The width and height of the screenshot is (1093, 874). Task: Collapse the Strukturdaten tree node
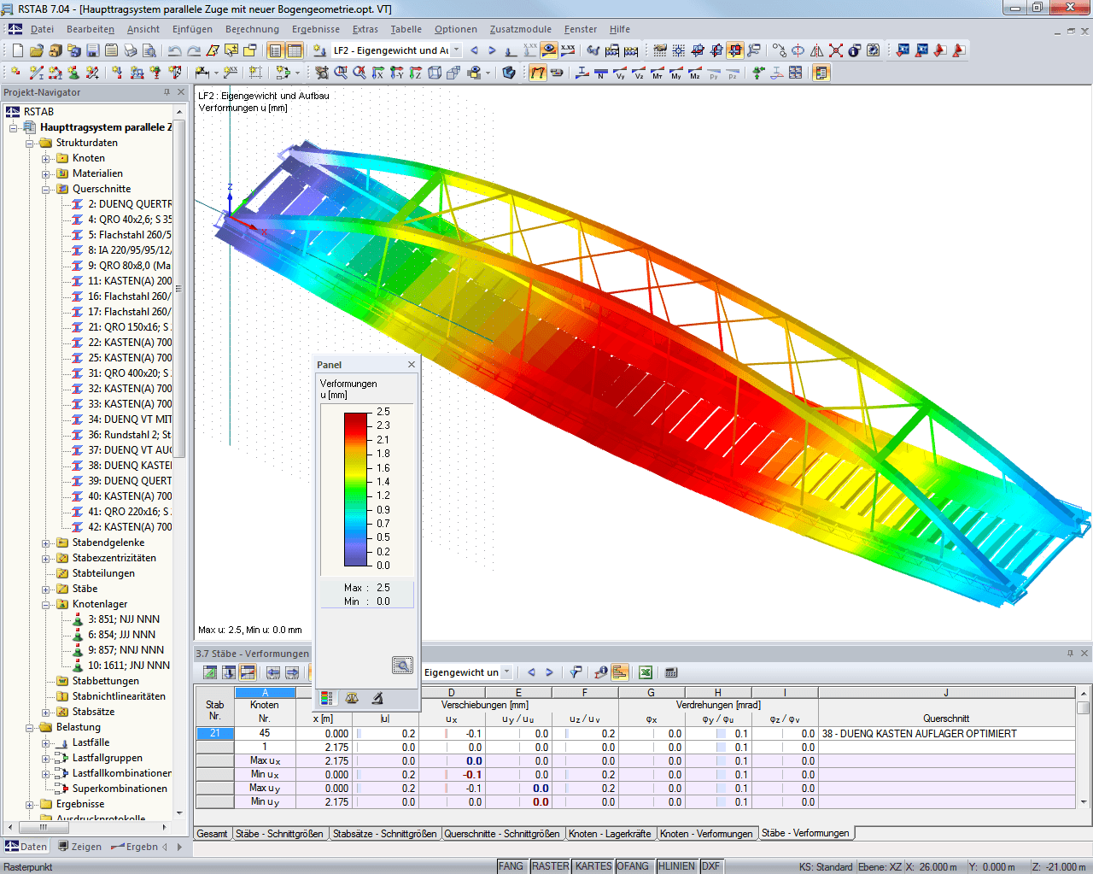tap(30, 144)
